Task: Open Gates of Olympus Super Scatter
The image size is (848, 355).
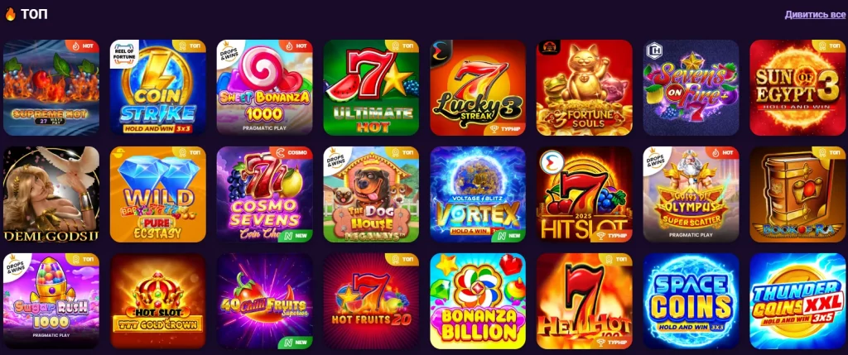Action: tap(691, 194)
